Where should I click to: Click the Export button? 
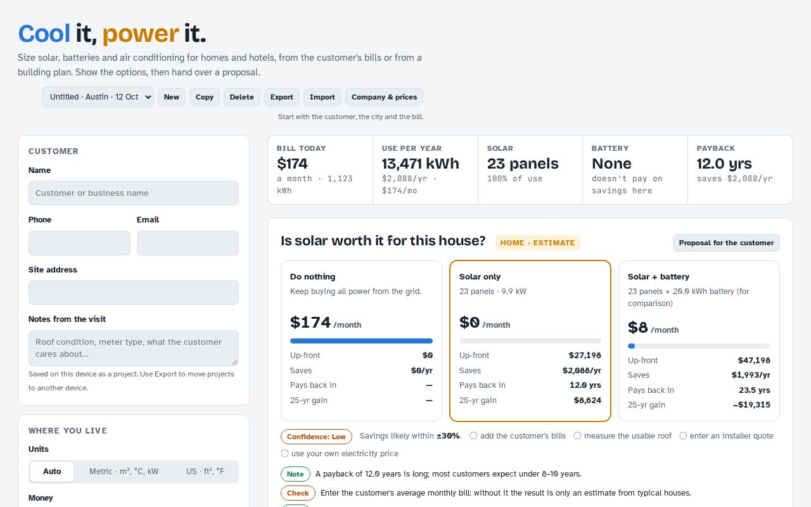tap(281, 97)
